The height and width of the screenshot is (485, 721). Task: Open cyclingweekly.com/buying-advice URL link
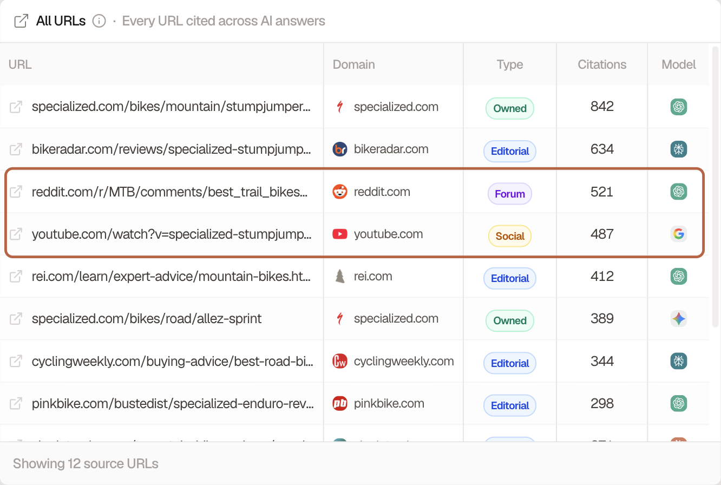point(172,361)
